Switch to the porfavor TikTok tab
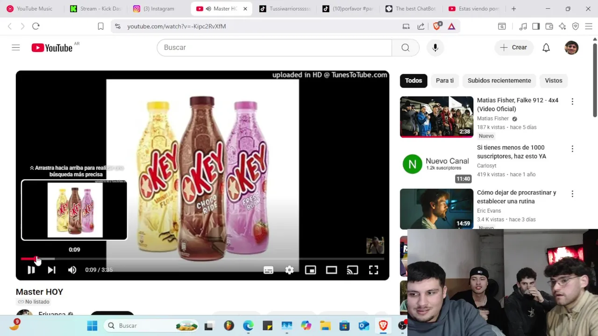Image resolution: width=598 pixels, height=336 pixels. [x=348, y=9]
